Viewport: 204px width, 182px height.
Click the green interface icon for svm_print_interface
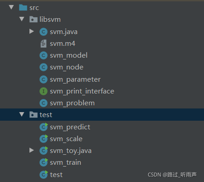click(x=44, y=91)
